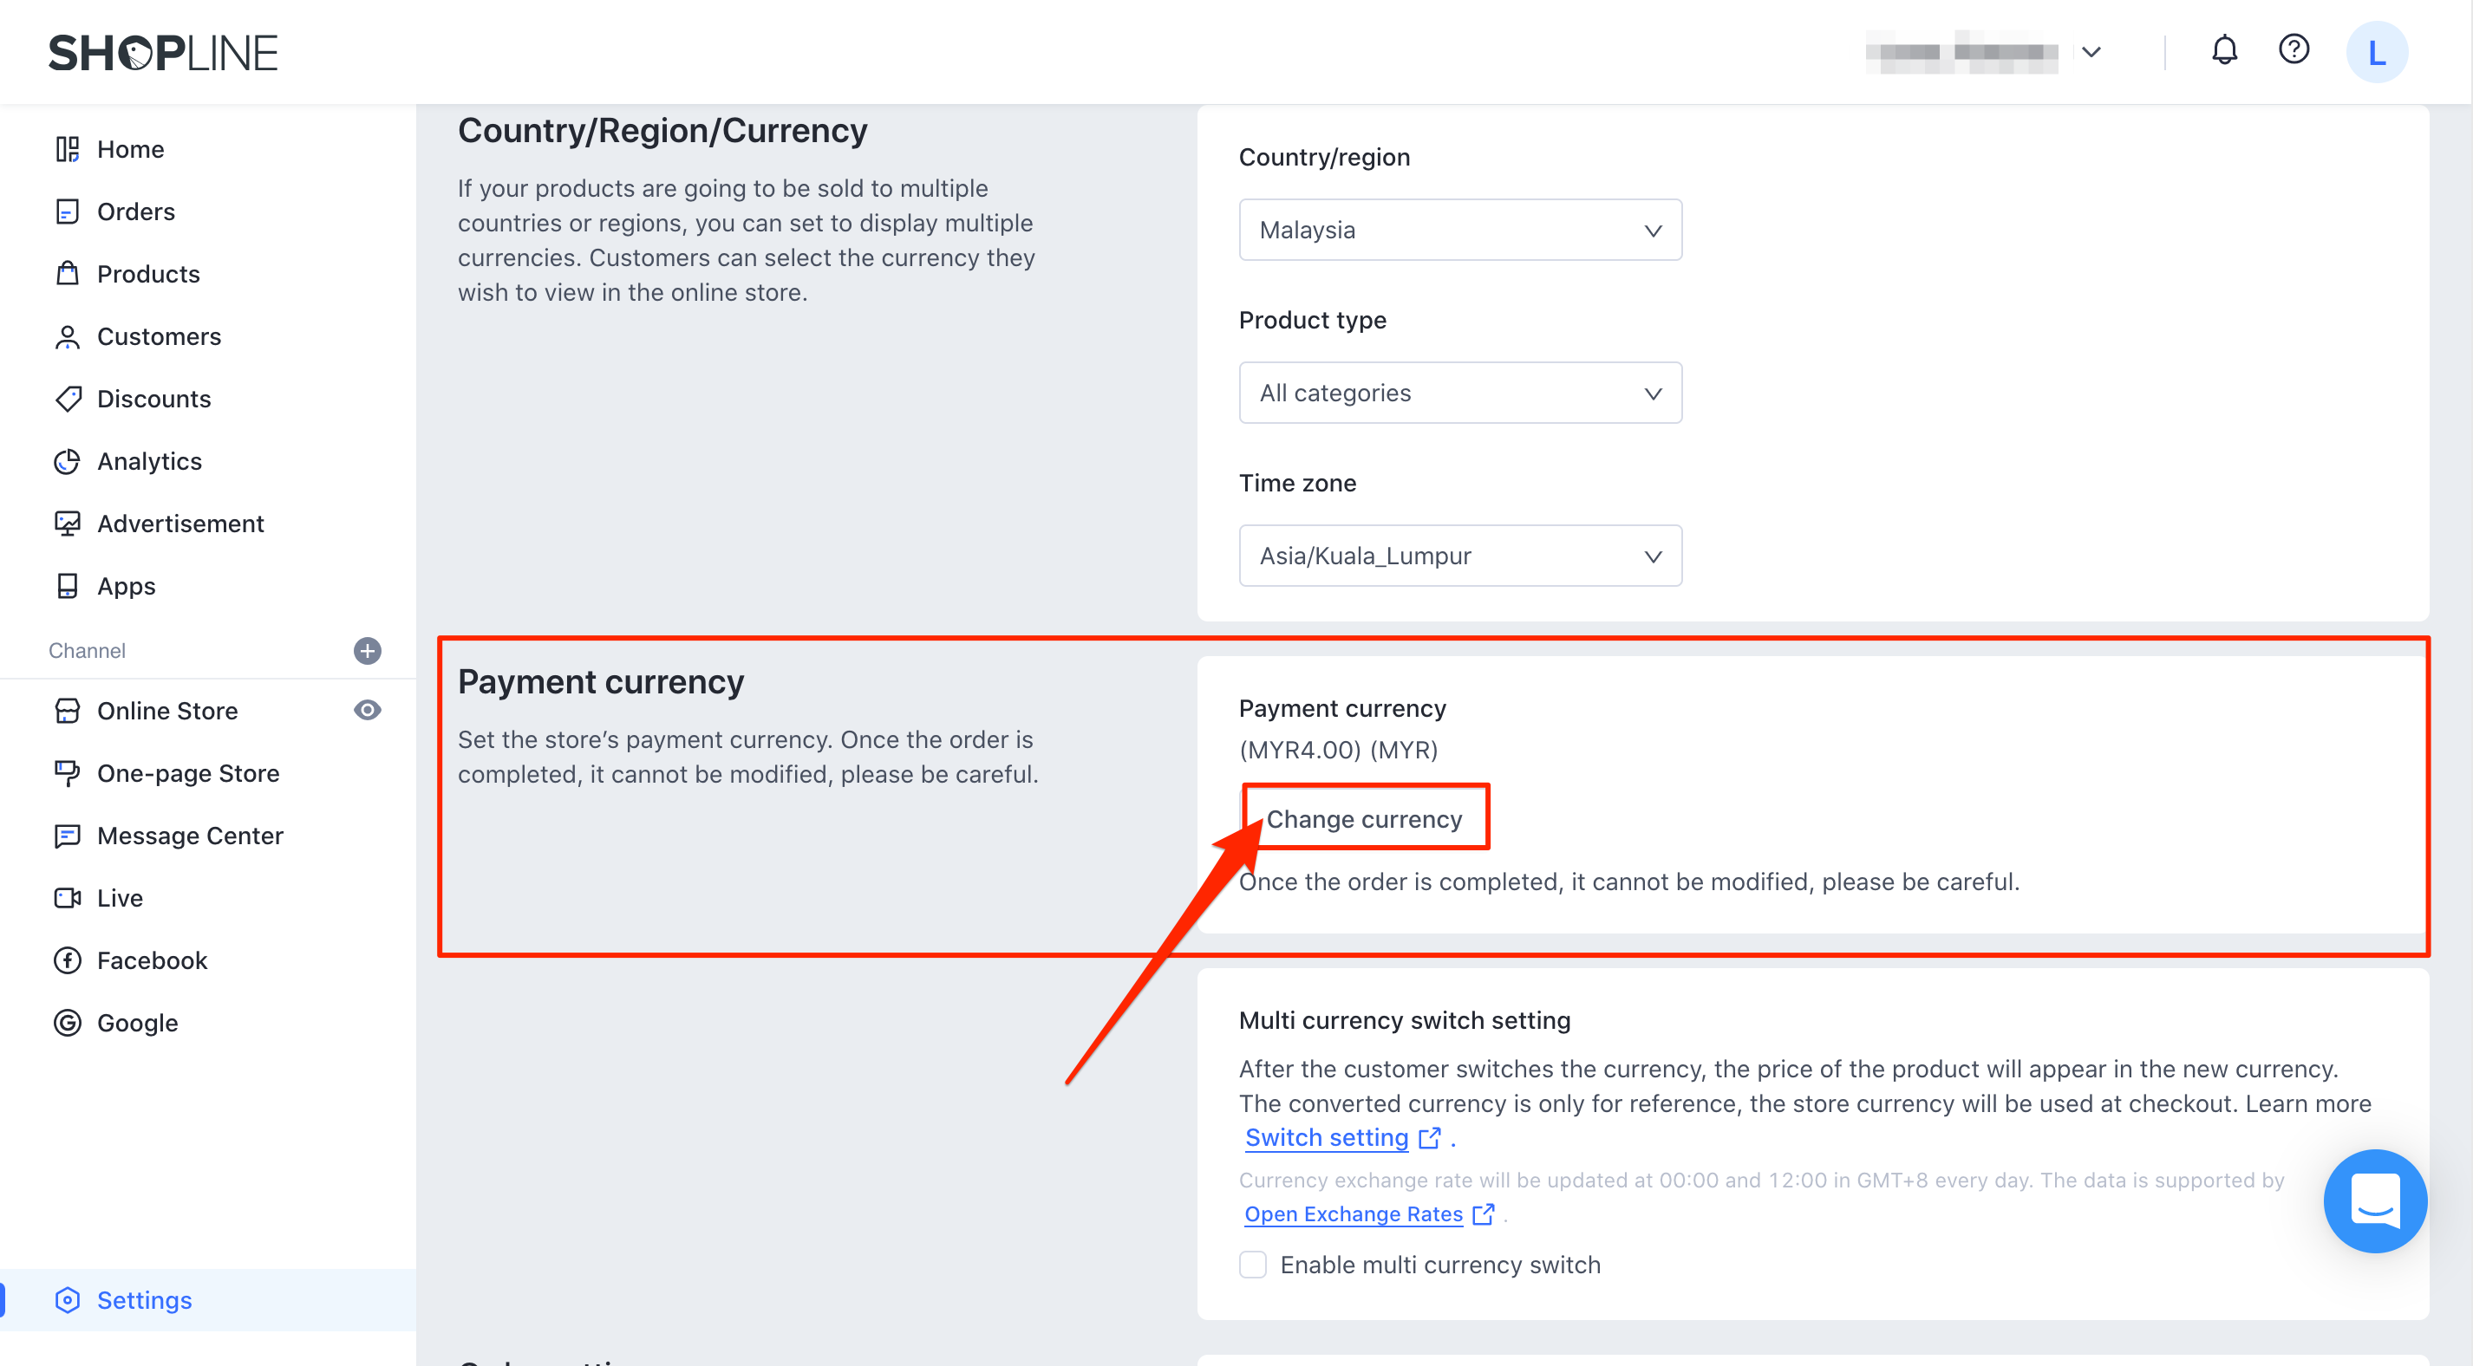This screenshot has height=1366, width=2473.
Task: Click the SHOPLINE logo
Action: (x=163, y=53)
